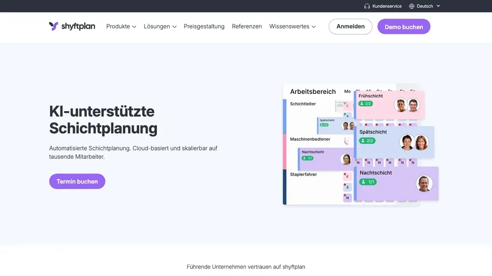Click the Staplerfahrer S shift tile
This screenshot has width=492, height=276.
click(x=347, y=187)
